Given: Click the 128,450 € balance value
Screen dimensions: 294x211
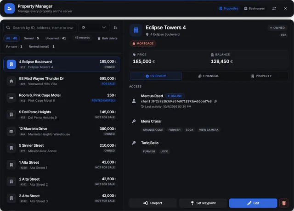Looking at the screenshot, I should pyautogui.click(x=221, y=61).
